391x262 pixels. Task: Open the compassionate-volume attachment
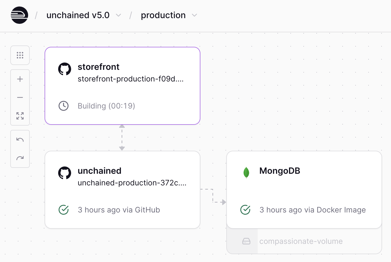click(x=301, y=241)
